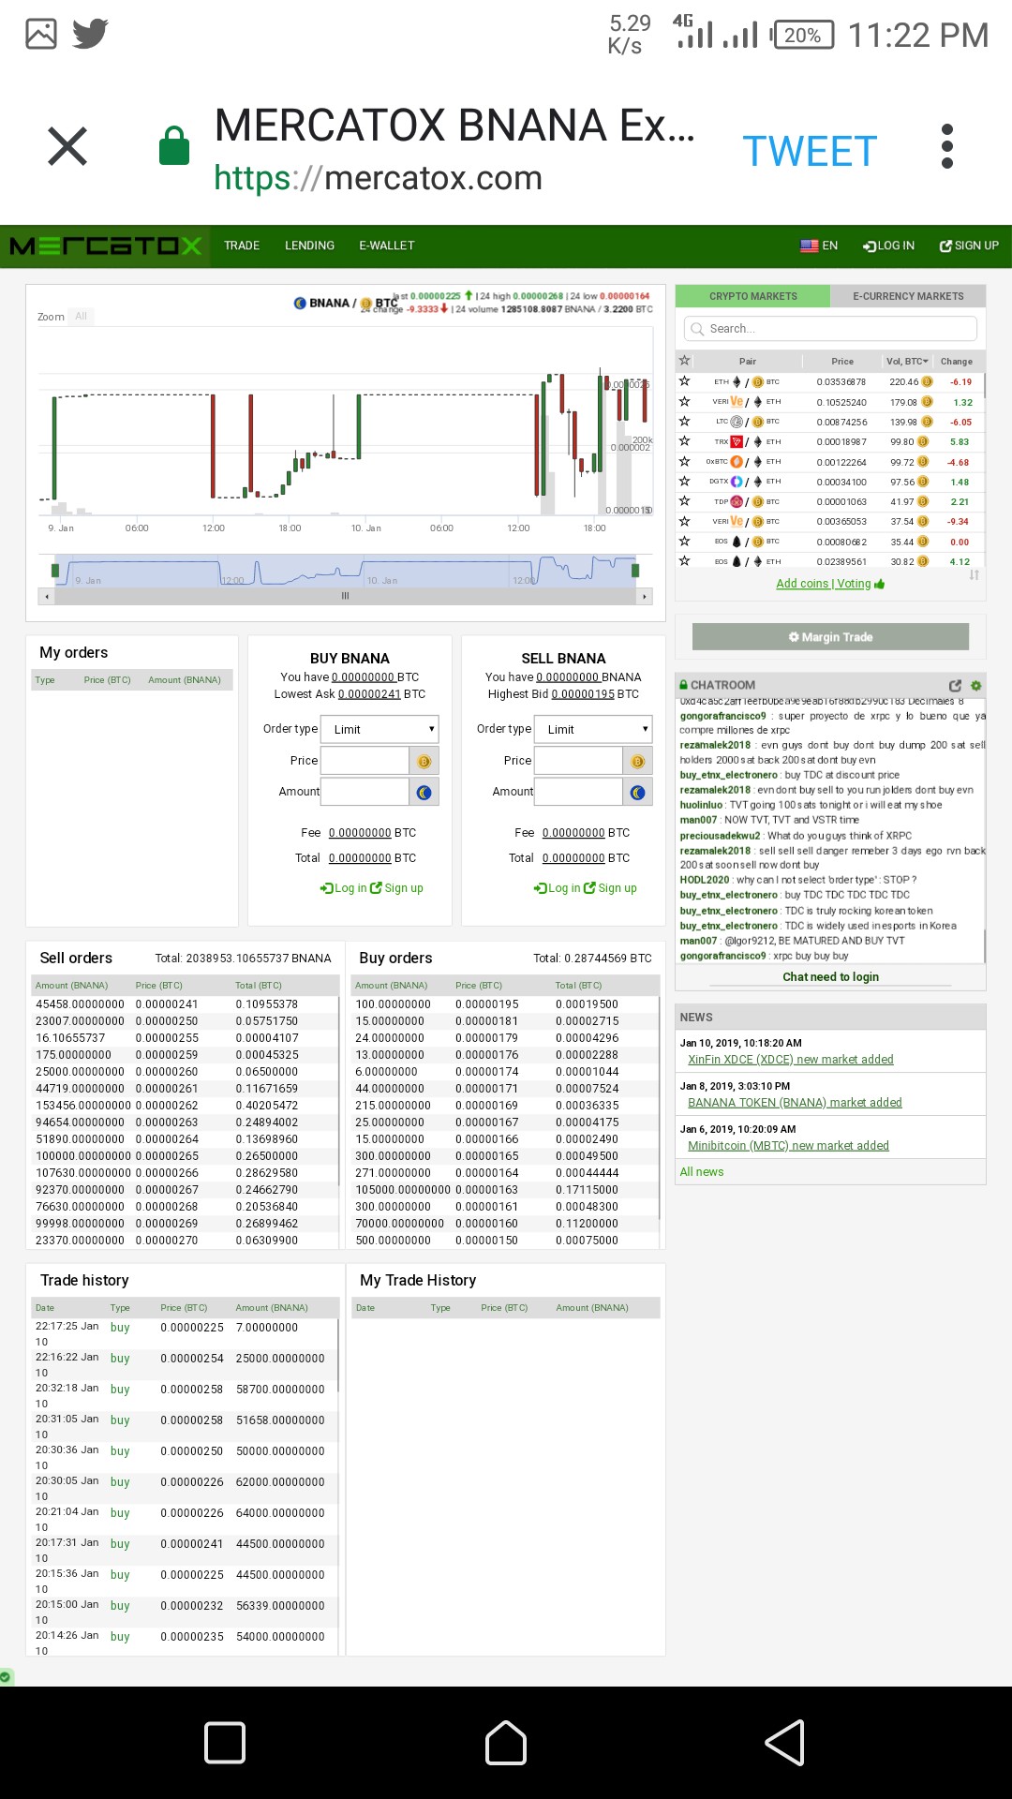Open the LENDING menu
Image resolution: width=1012 pixels, height=1799 pixels.
[x=309, y=245]
